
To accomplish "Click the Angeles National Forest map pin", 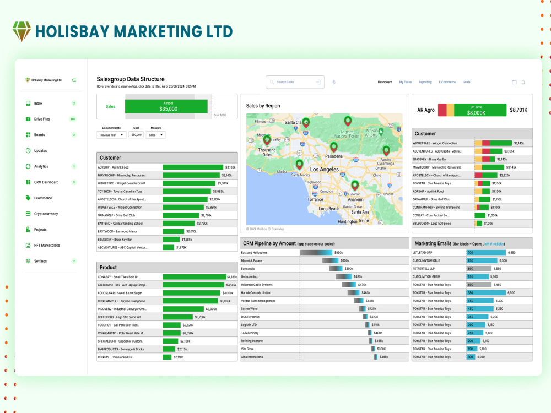I will point(348,121).
